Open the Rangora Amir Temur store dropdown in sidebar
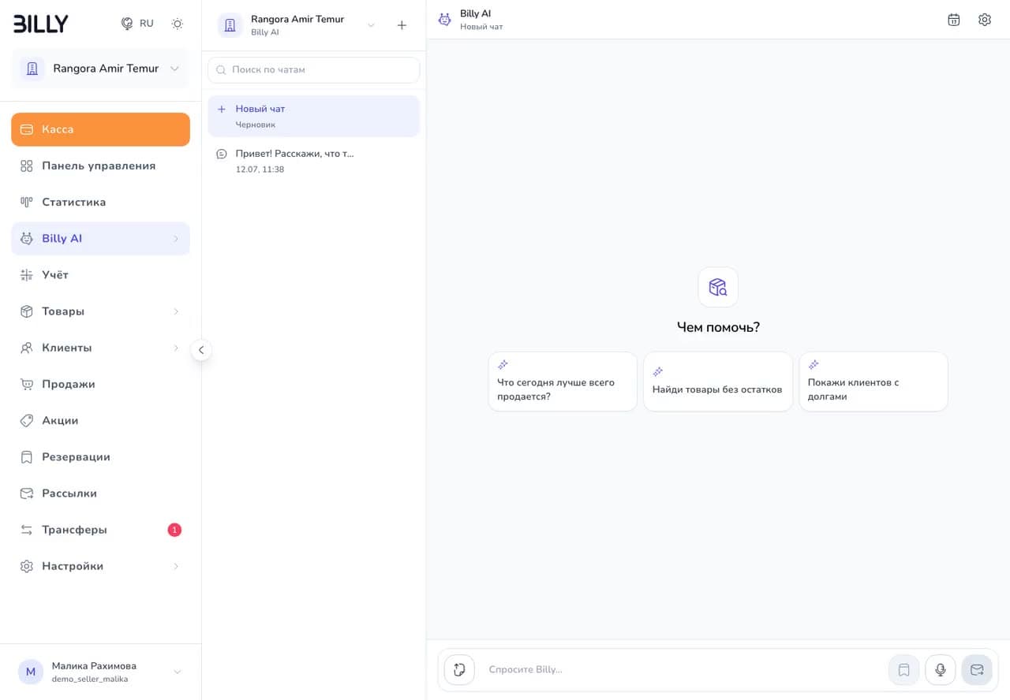This screenshot has width=1010, height=700. click(x=100, y=69)
